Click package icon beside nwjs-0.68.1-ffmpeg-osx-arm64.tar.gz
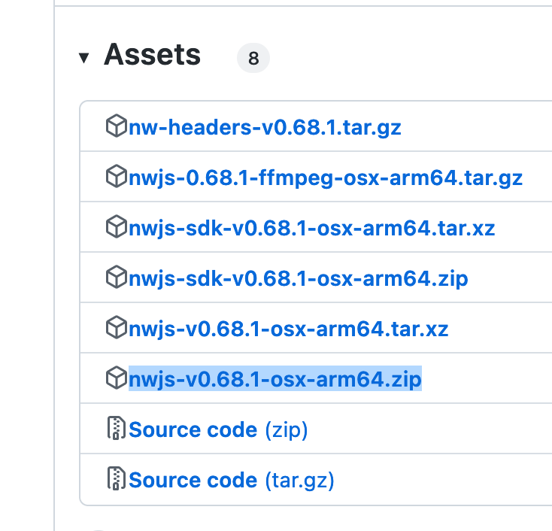The image size is (552, 531). click(x=117, y=176)
